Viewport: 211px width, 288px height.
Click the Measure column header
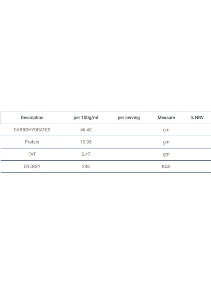pyautogui.click(x=166, y=118)
